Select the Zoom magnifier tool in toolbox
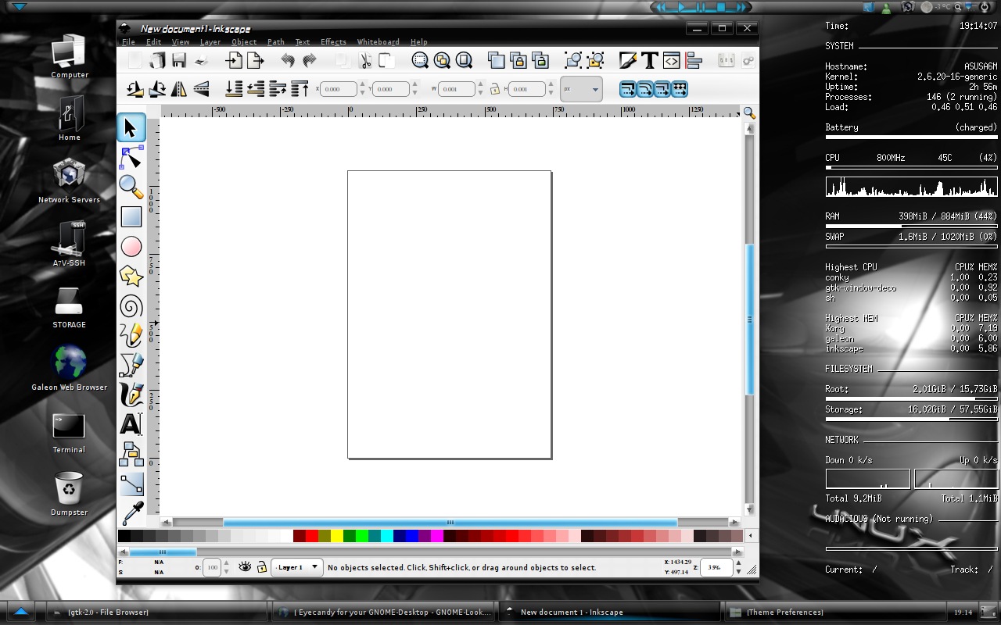1001x625 pixels. 131,187
